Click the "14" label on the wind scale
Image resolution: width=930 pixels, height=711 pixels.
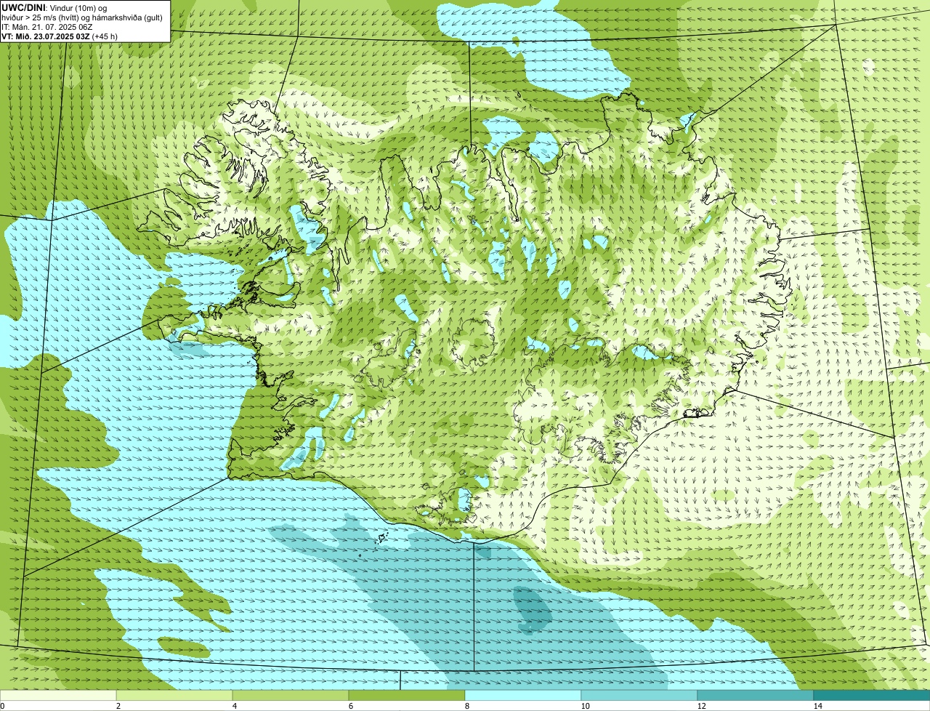[x=817, y=706]
